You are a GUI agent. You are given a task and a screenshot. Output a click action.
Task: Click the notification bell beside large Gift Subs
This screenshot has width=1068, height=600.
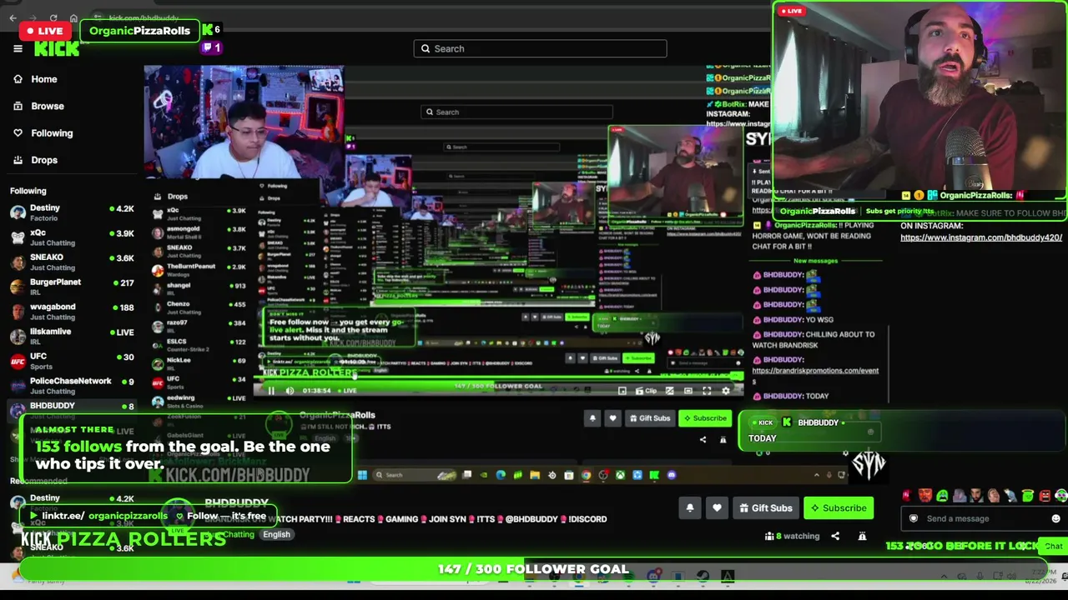coord(689,508)
